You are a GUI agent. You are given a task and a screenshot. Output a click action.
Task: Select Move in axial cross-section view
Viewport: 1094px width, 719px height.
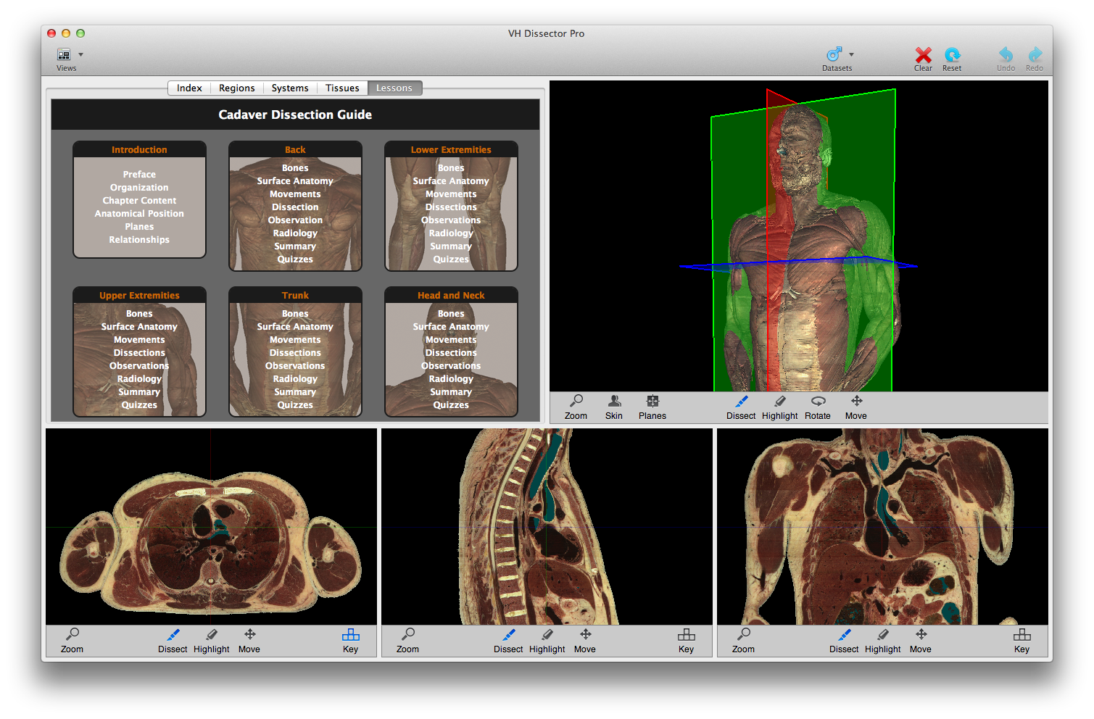click(x=249, y=640)
